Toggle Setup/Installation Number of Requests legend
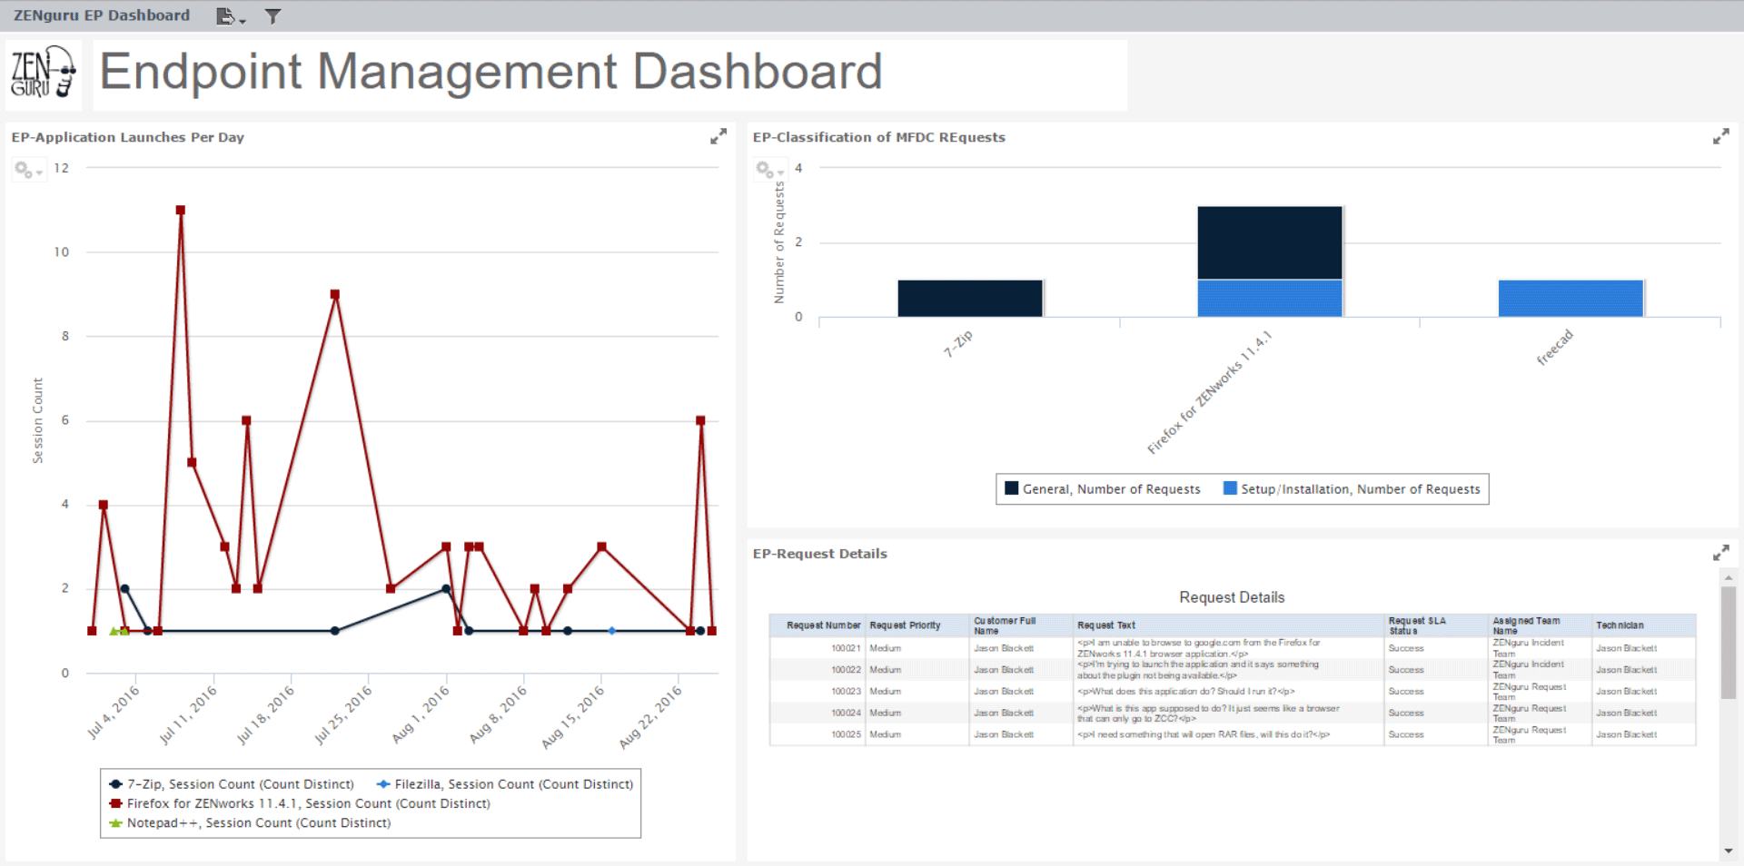 pos(1352,489)
